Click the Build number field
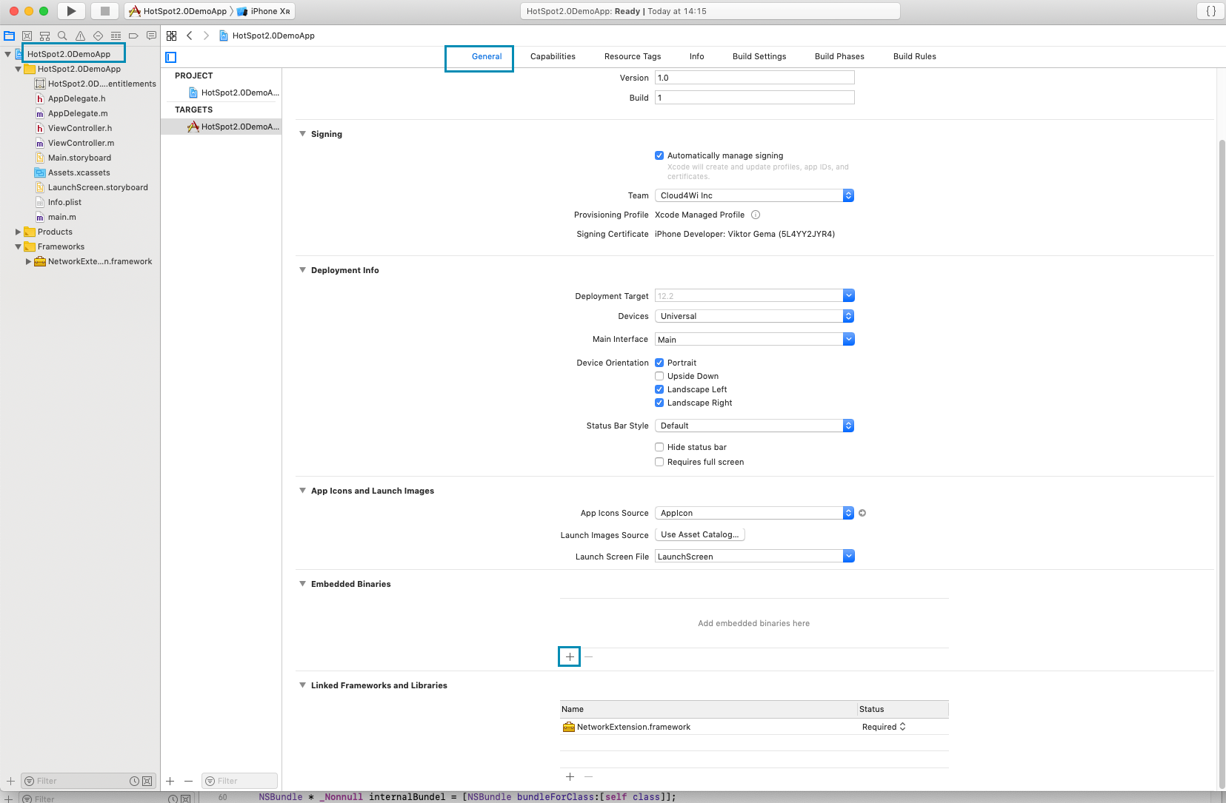1226x803 pixels. [754, 98]
